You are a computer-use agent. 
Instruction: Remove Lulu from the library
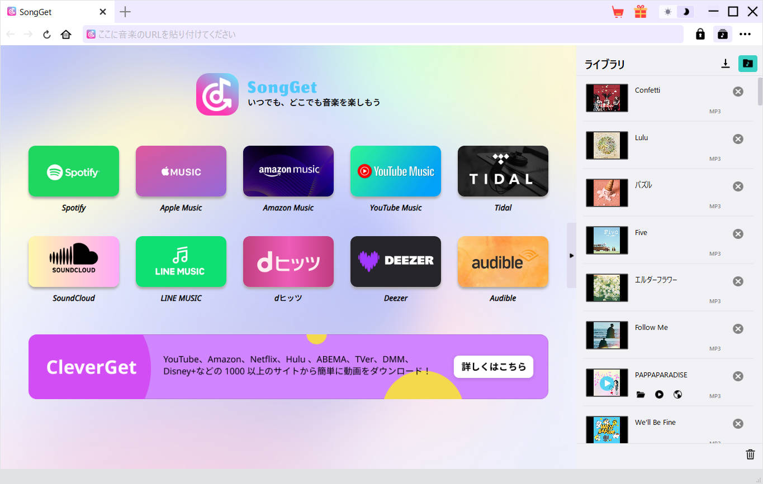point(738,139)
